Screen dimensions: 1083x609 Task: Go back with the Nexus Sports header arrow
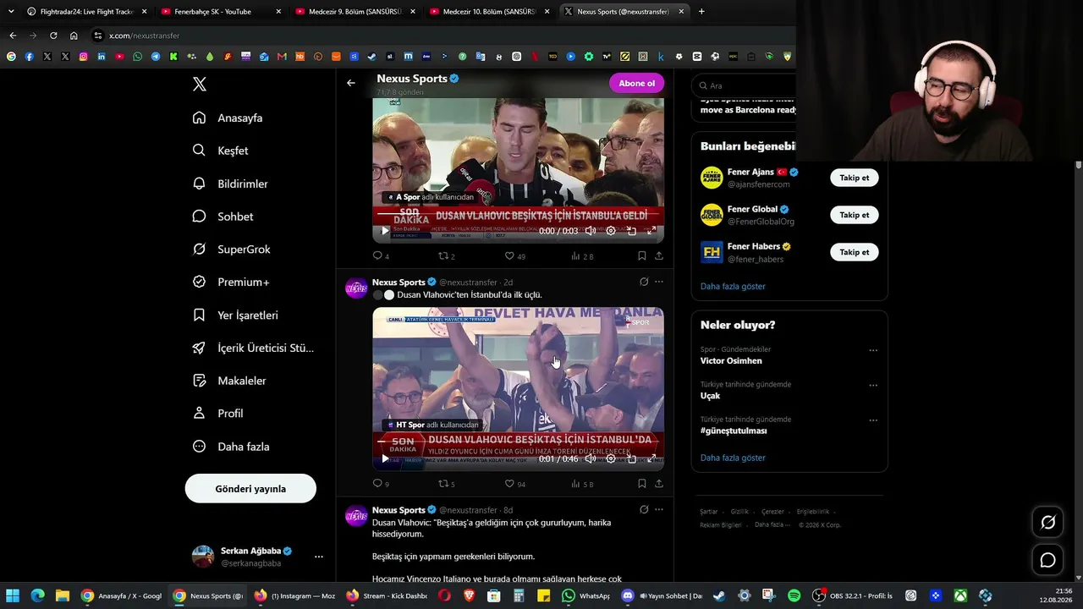pyautogui.click(x=351, y=83)
